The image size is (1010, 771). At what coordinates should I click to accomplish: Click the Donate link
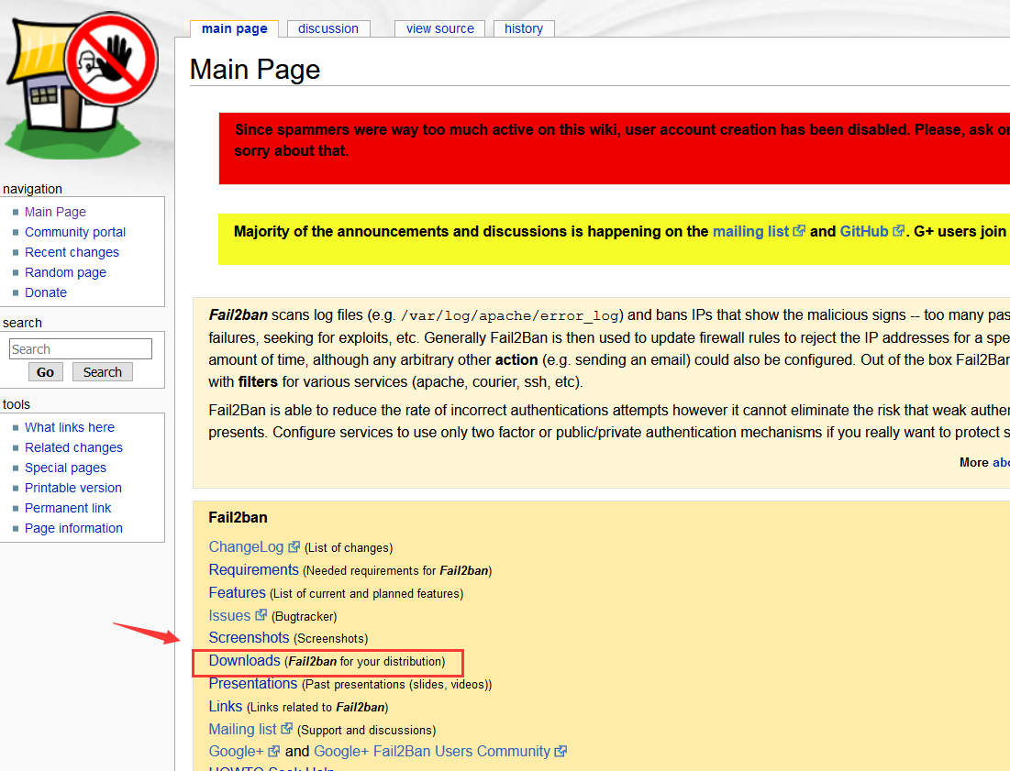[x=46, y=292]
